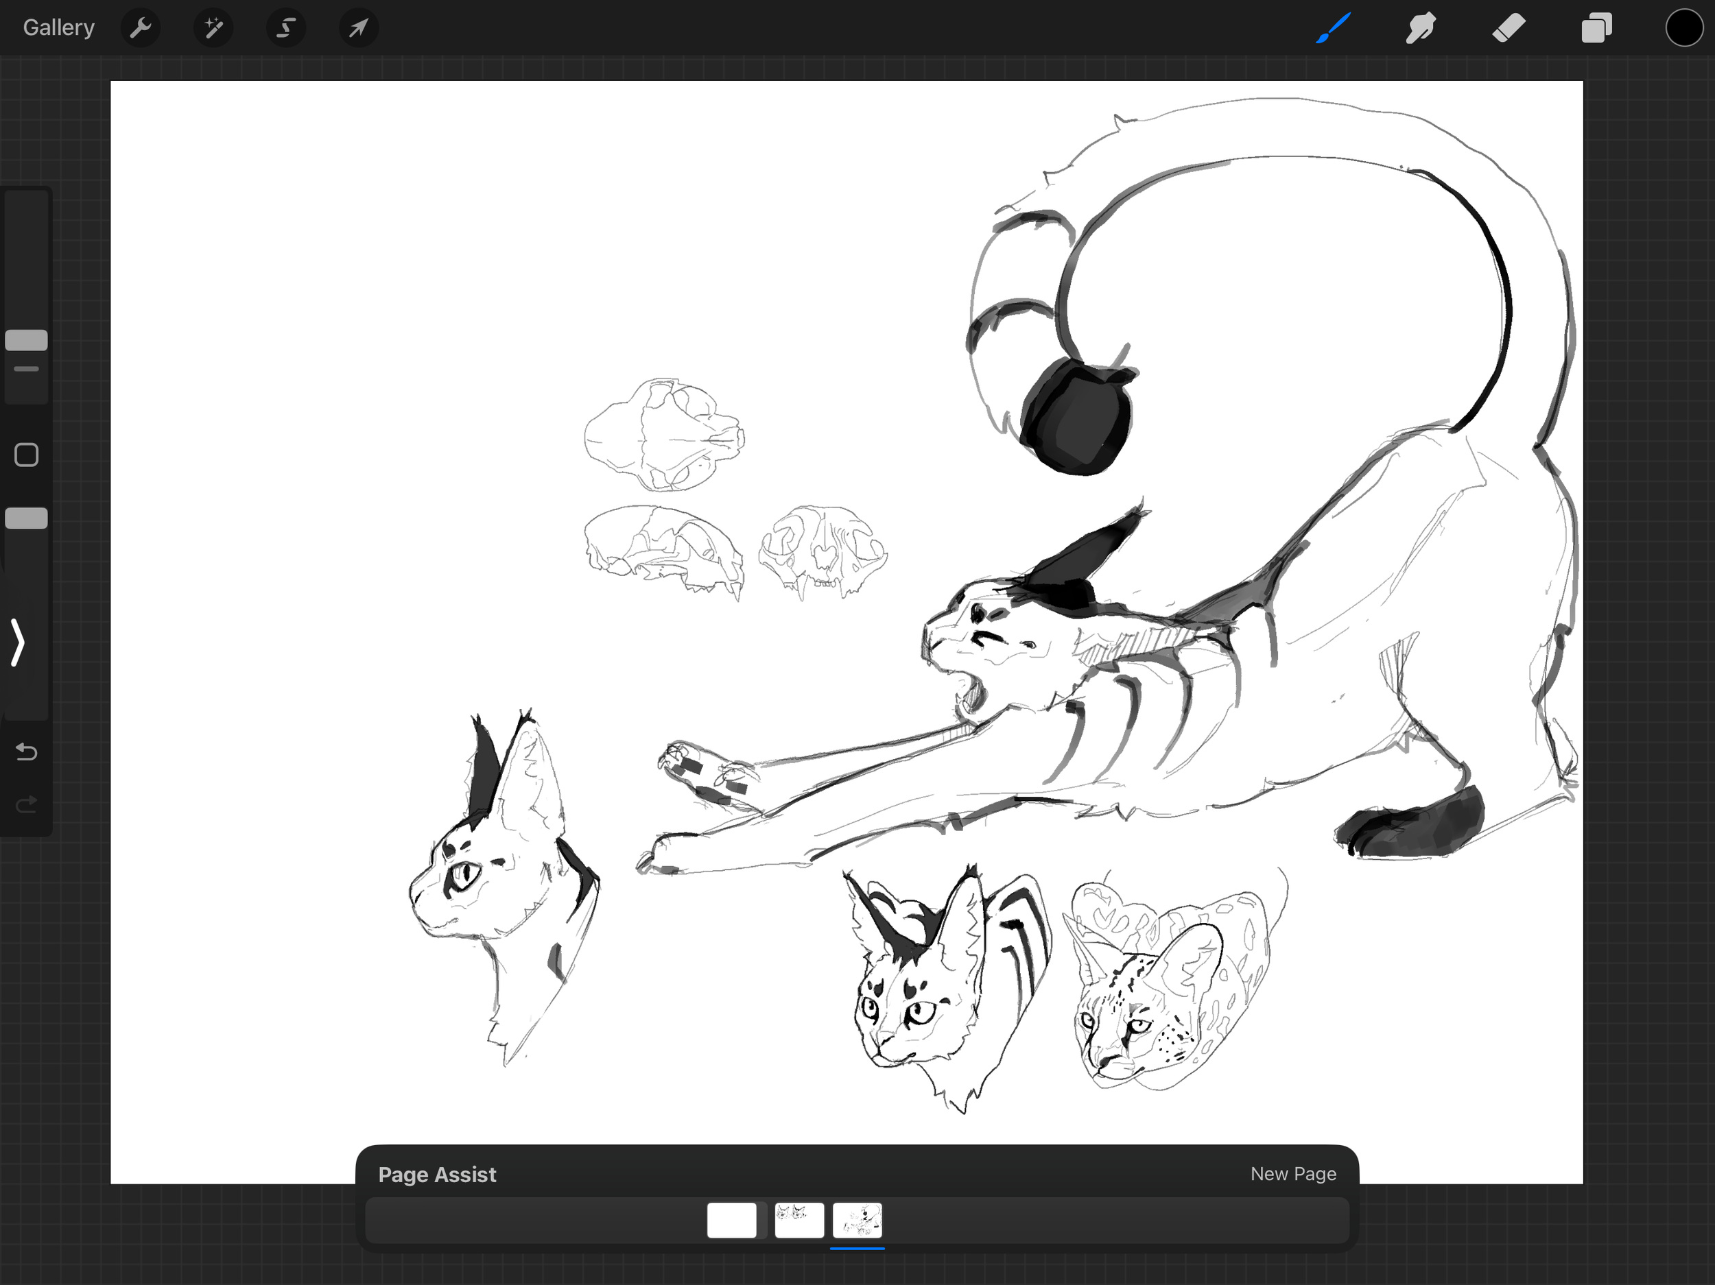Image resolution: width=1715 pixels, height=1285 pixels.
Task: Switch to the second page thumbnail
Action: pyautogui.click(x=799, y=1220)
